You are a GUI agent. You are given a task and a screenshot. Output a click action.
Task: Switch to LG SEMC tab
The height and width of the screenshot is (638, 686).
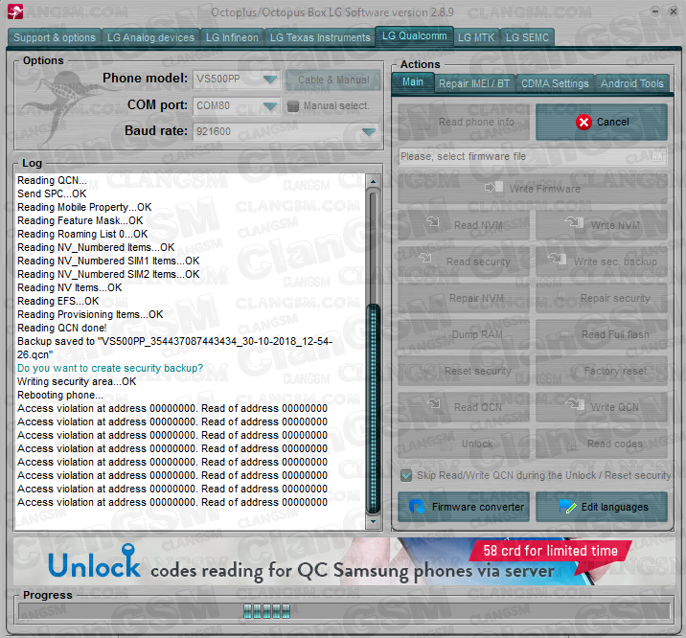(x=527, y=37)
